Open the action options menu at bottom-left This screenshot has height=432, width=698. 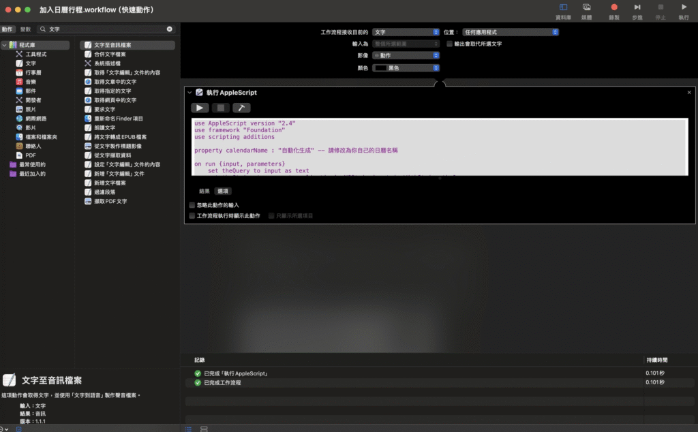coord(3,429)
